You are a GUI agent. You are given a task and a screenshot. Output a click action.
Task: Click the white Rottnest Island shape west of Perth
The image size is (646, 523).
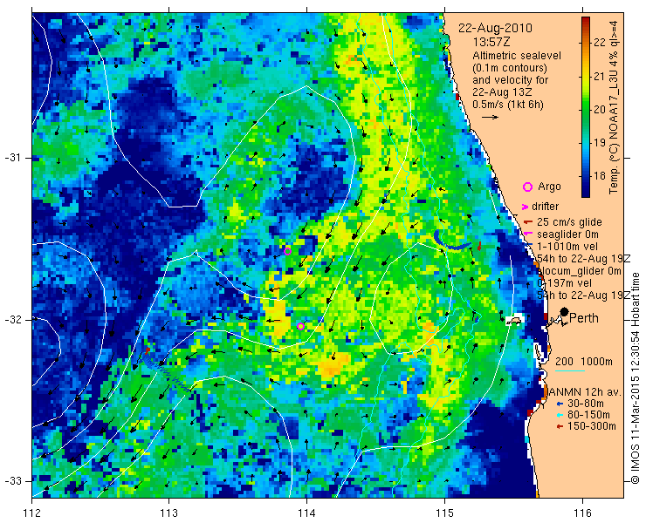click(514, 320)
